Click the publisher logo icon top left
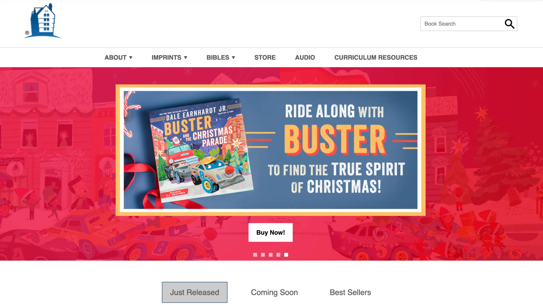 tap(42, 21)
